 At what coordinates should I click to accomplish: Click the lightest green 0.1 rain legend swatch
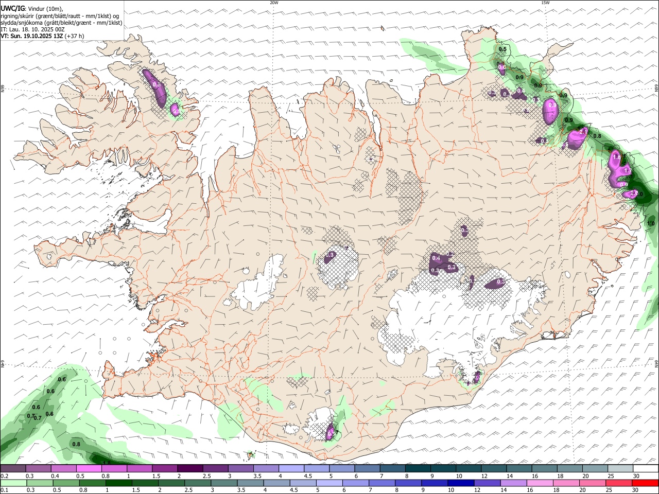tap(13, 483)
